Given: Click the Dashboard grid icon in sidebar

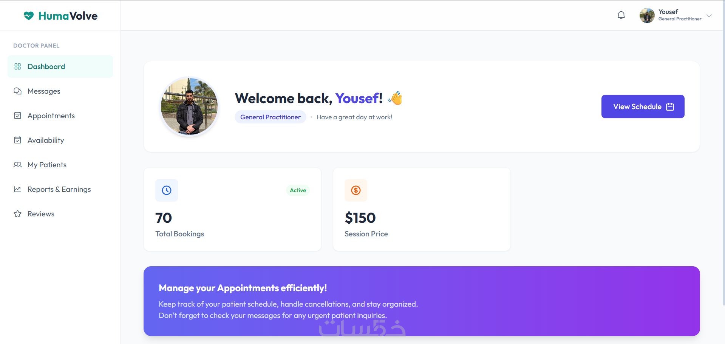Looking at the screenshot, I should [17, 67].
